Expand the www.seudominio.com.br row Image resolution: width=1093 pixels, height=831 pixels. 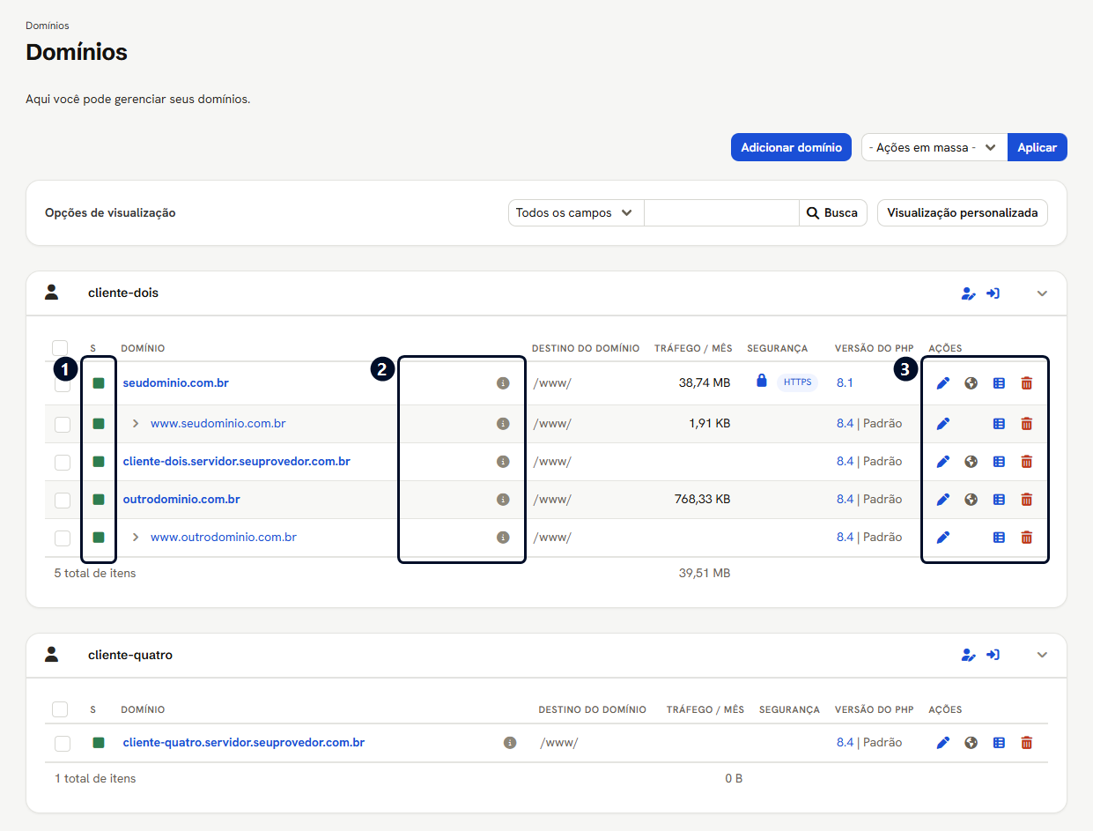coord(136,424)
